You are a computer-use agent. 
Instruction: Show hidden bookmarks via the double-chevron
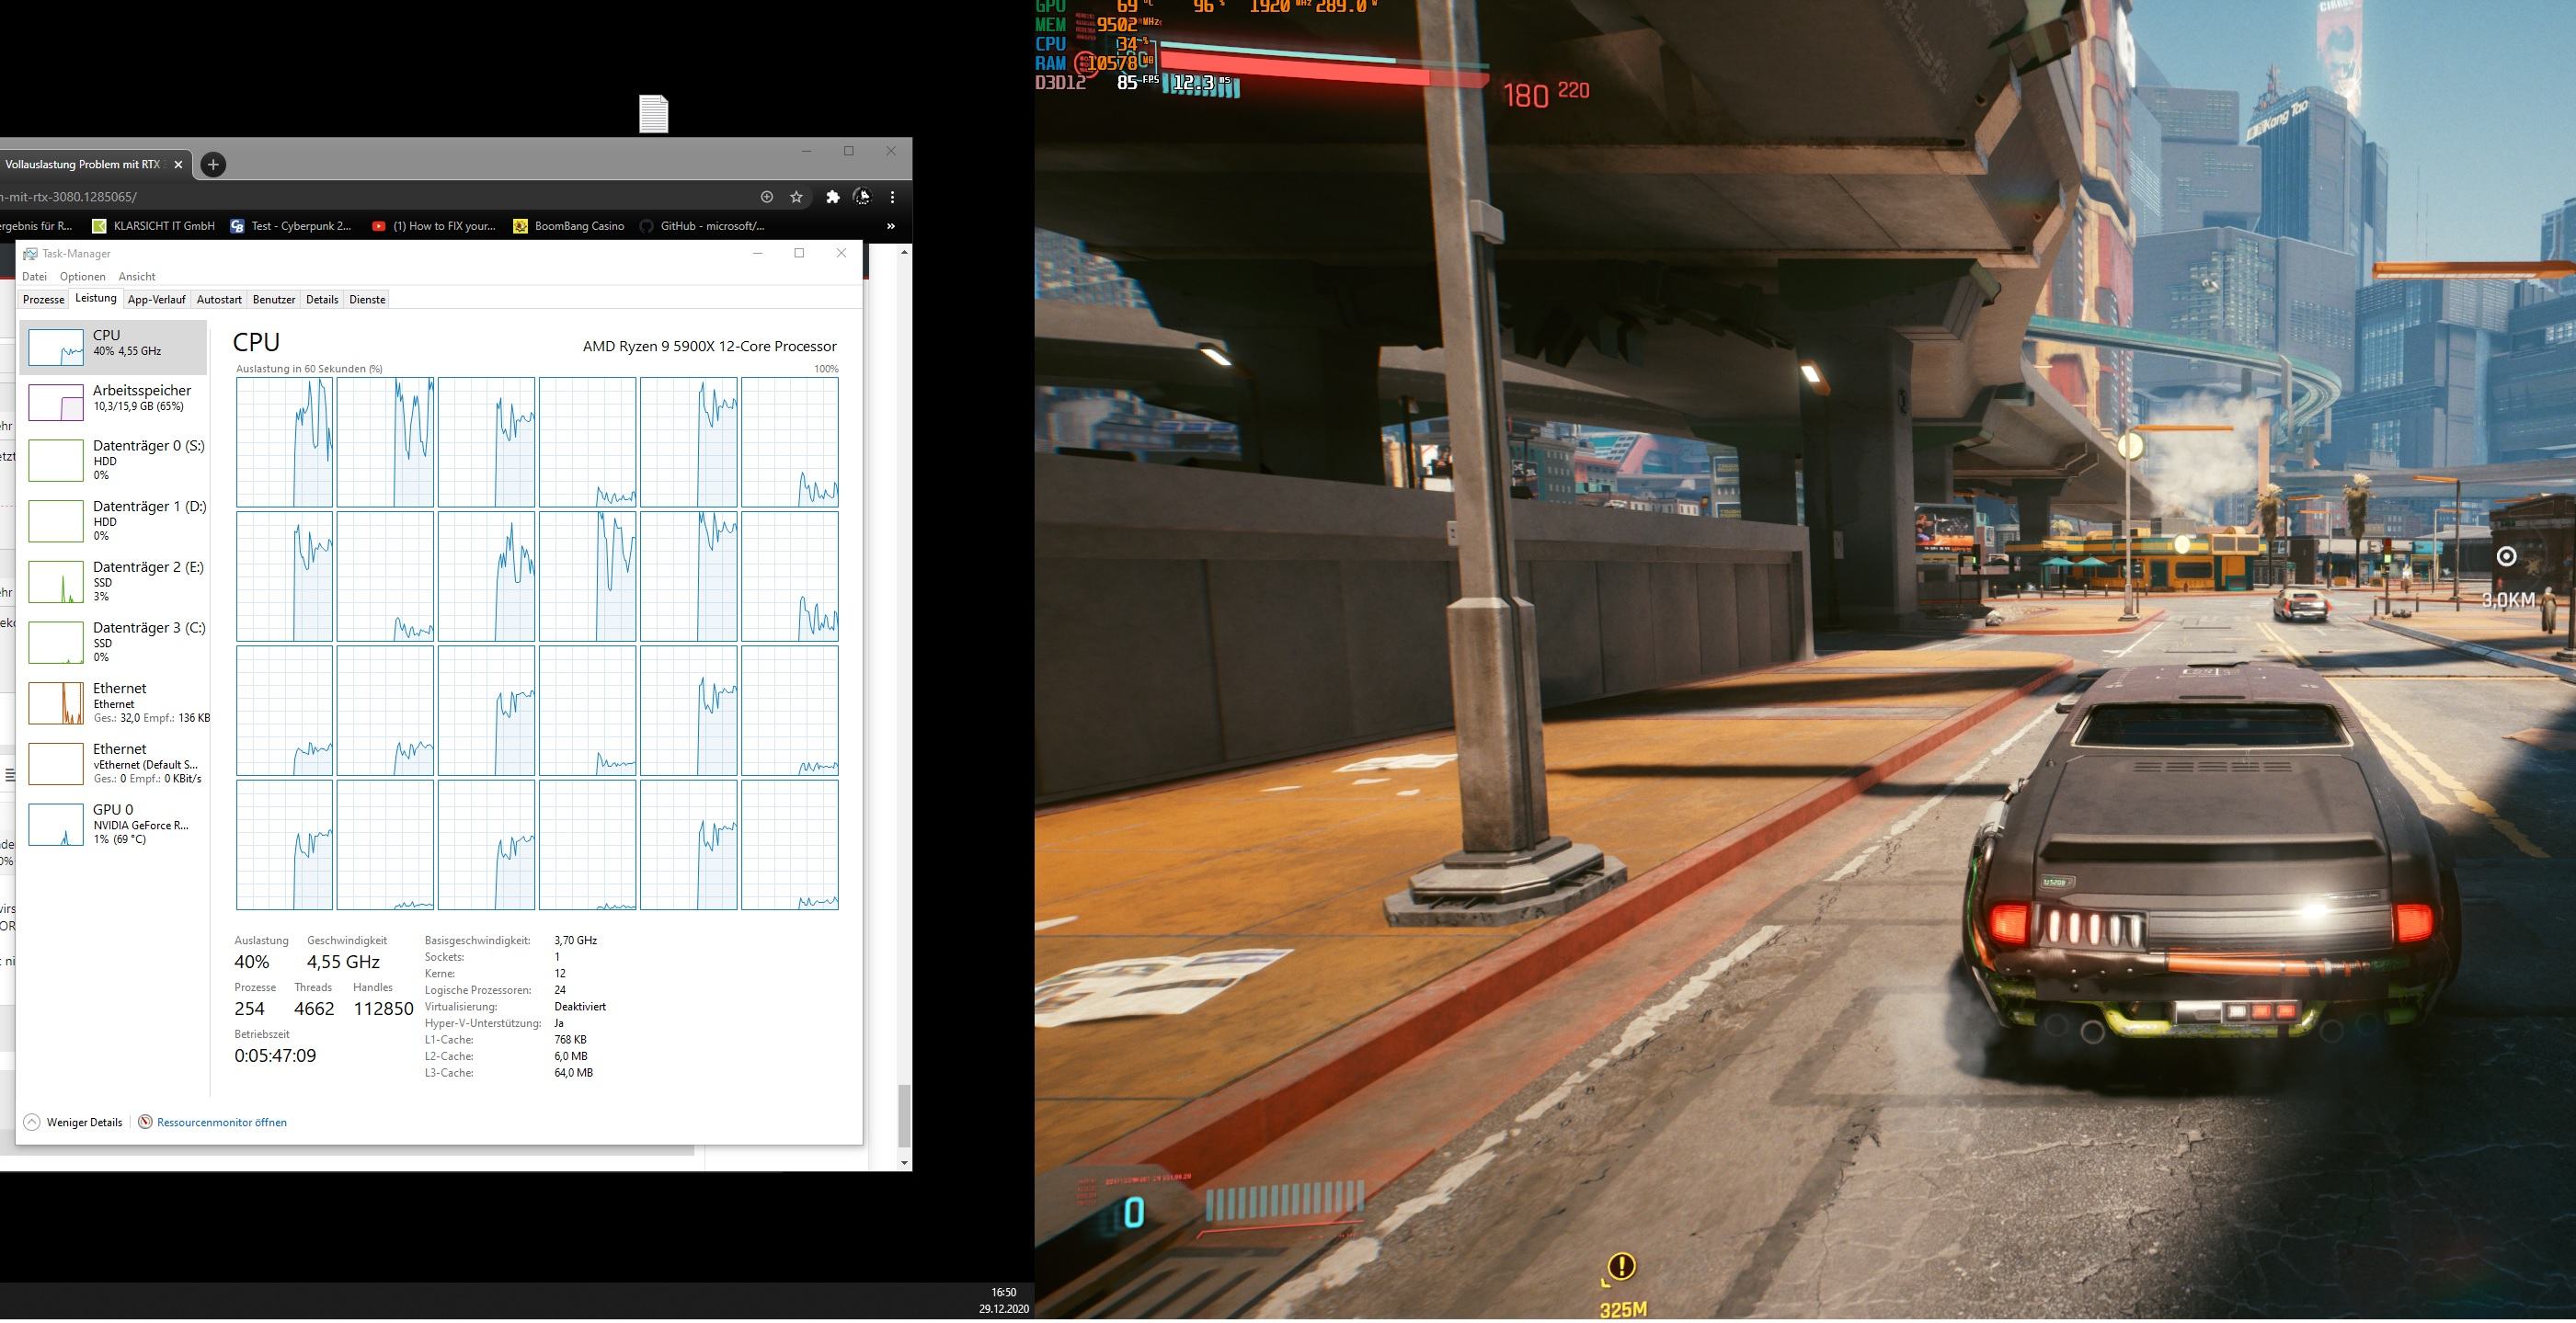coord(890,226)
